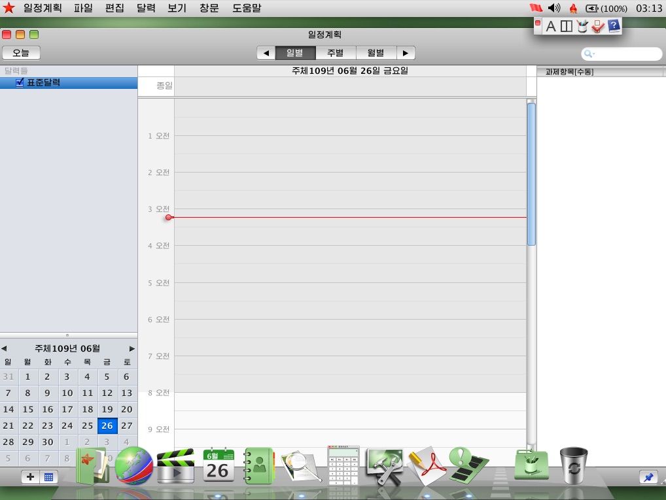Click the blue pushpin icon
The width and height of the screenshot is (666, 500).
[x=648, y=477]
